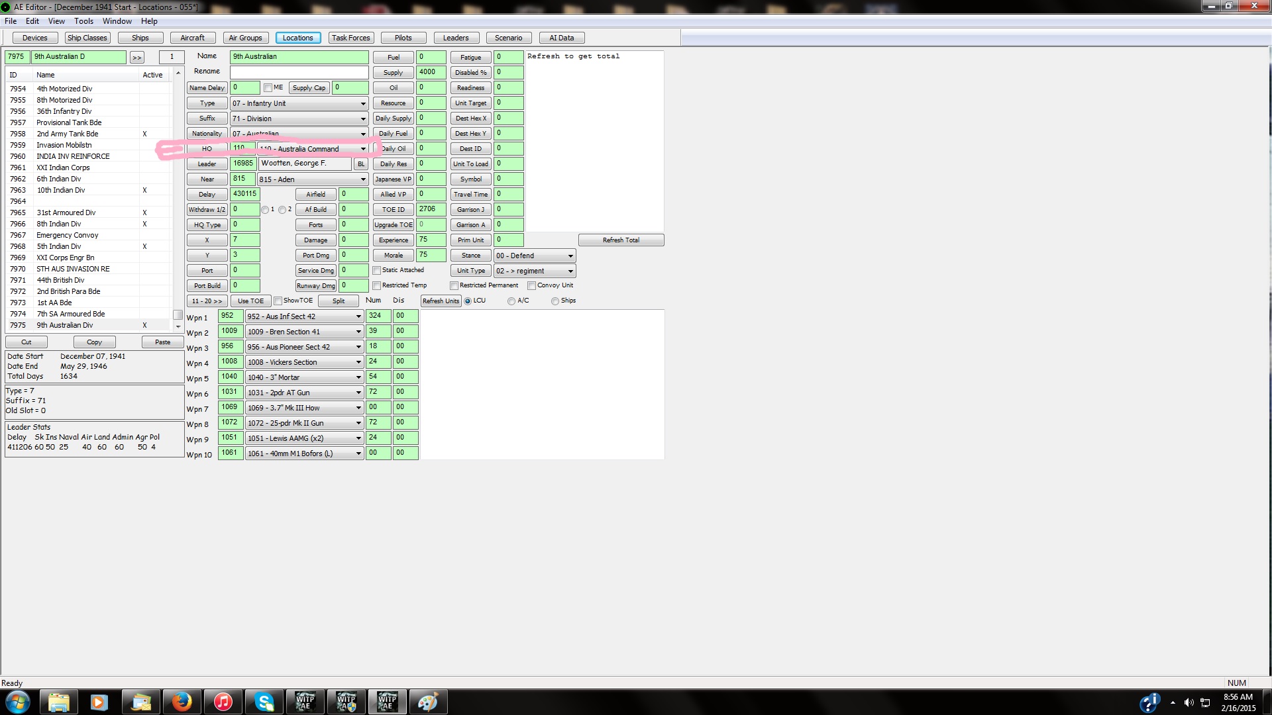Open Windows Media Player taskbar icon
The width and height of the screenshot is (1272, 715).
tap(99, 702)
